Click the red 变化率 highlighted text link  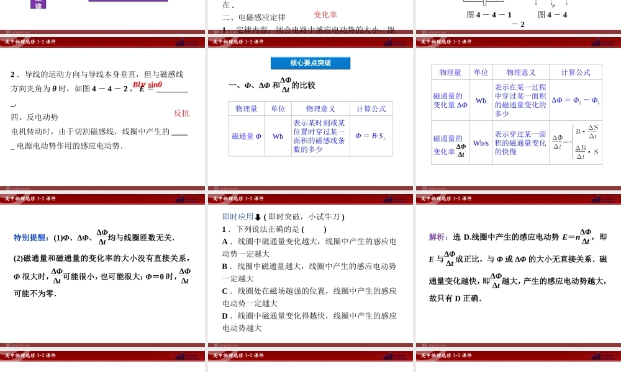pos(325,14)
